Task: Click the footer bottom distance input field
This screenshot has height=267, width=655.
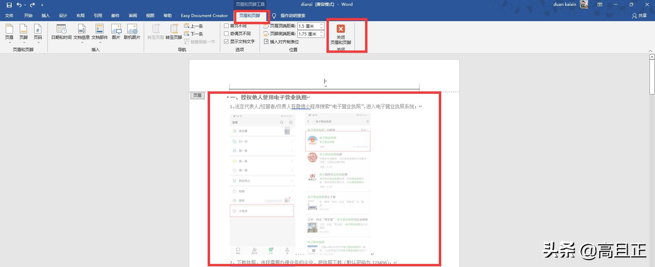Action: [x=308, y=34]
